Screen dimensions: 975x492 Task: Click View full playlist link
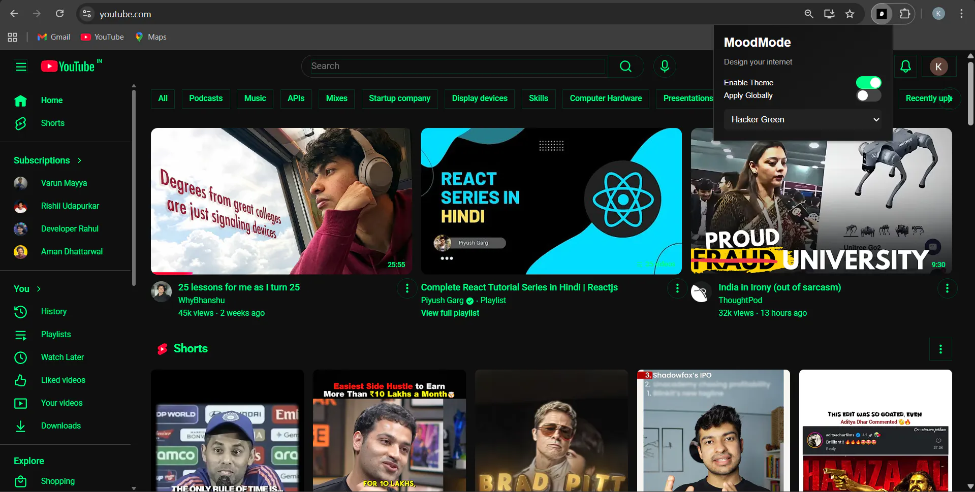(450, 313)
